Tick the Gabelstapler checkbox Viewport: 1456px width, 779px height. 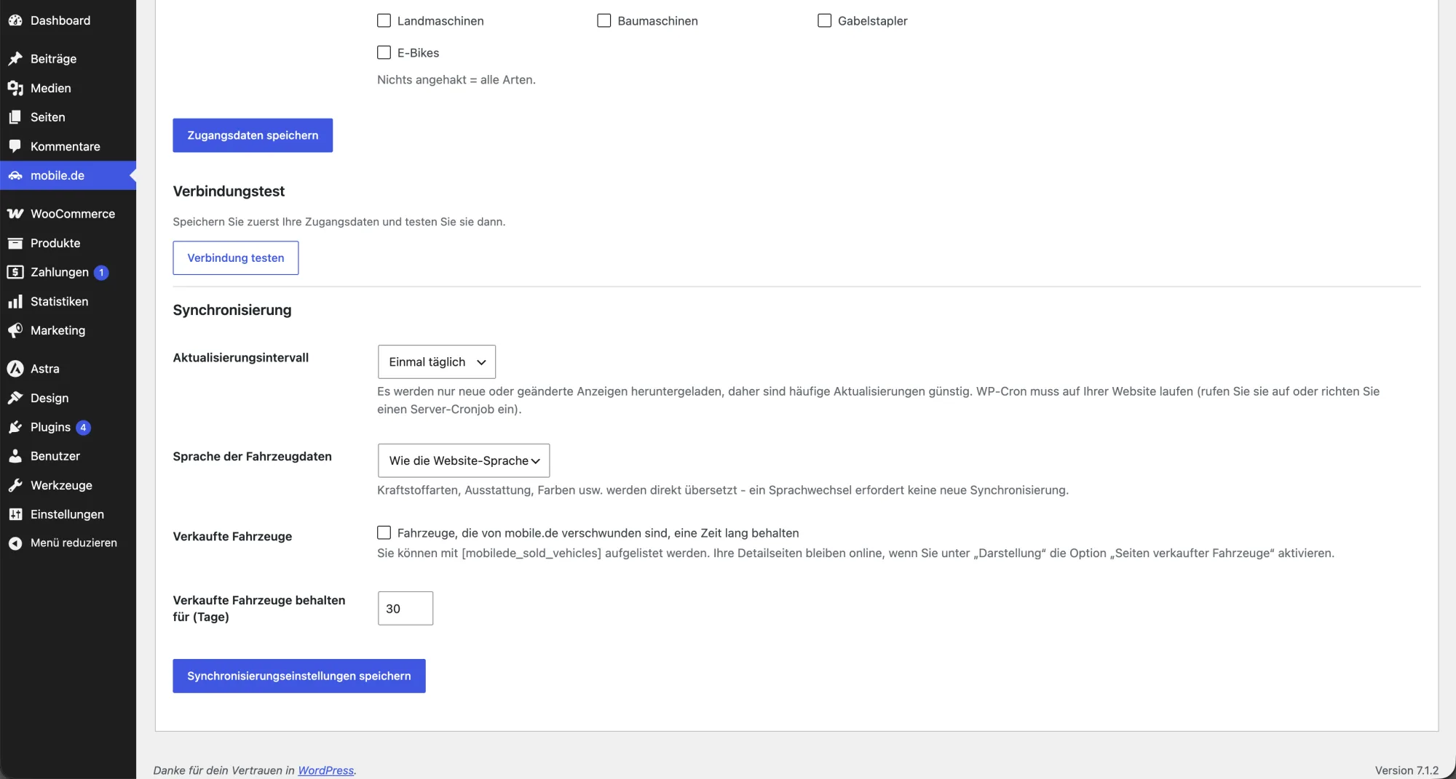pos(824,20)
